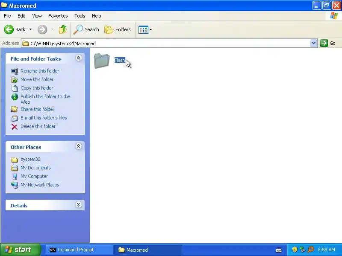Click the Flash folder name label
The width and height of the screenshot is (342, 256).
(x=120, y=60)
